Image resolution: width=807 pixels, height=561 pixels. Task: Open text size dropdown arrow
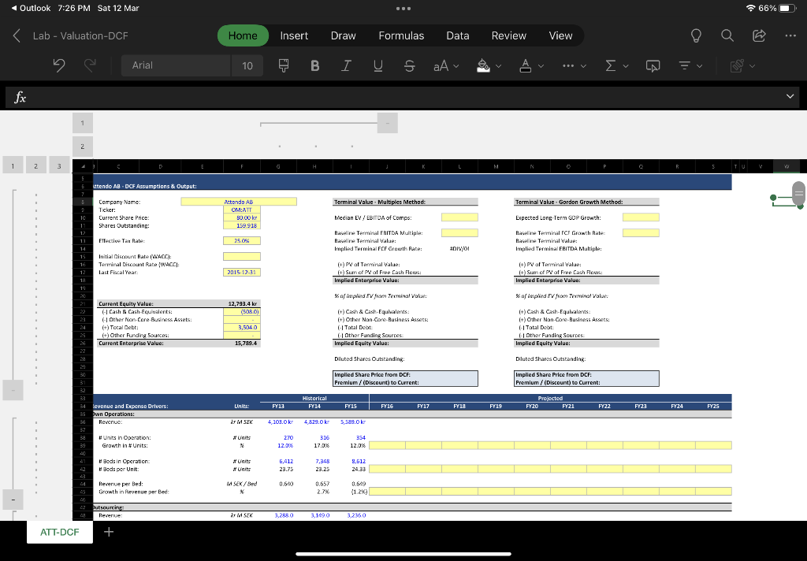pos(456,66)
